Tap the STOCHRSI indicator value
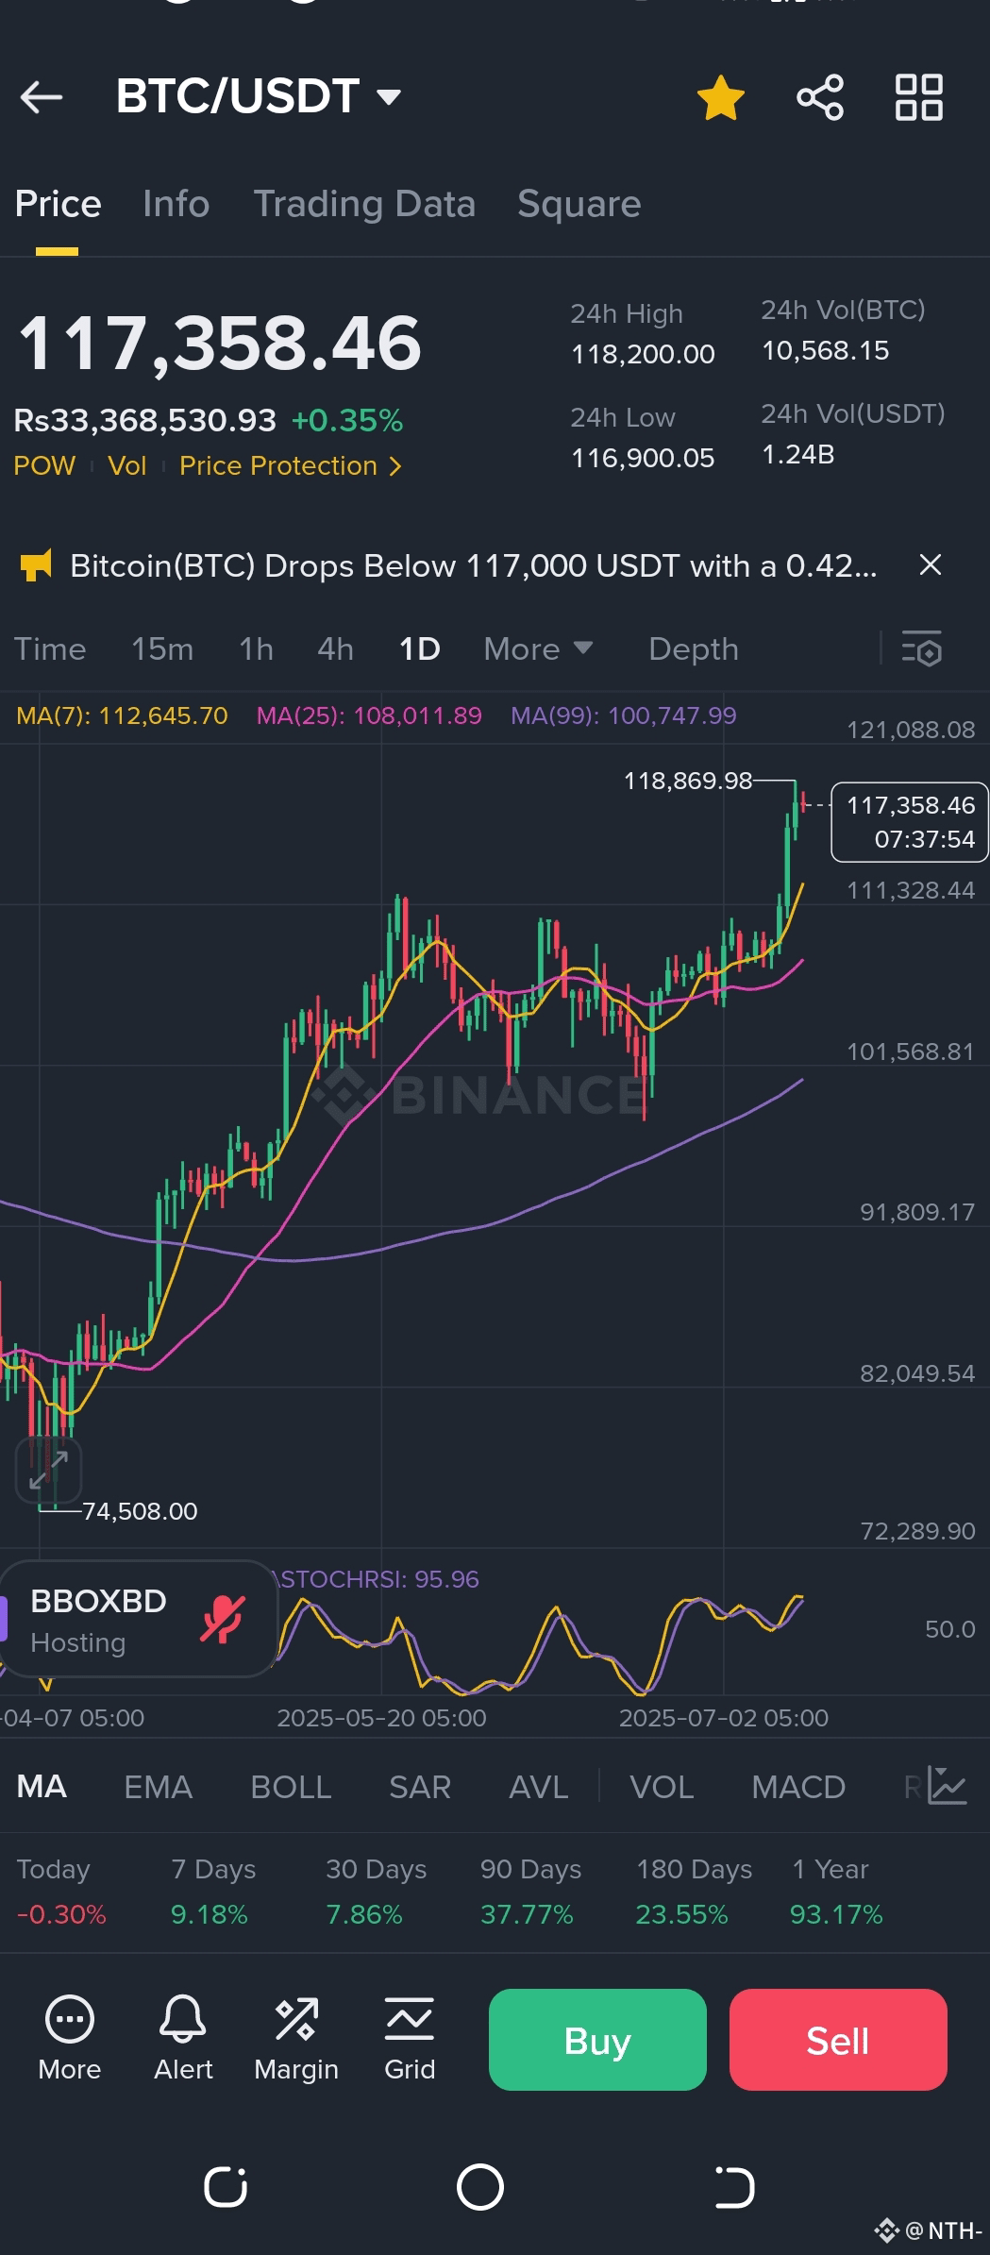 pyautogui.click(x=377, y=1579)
